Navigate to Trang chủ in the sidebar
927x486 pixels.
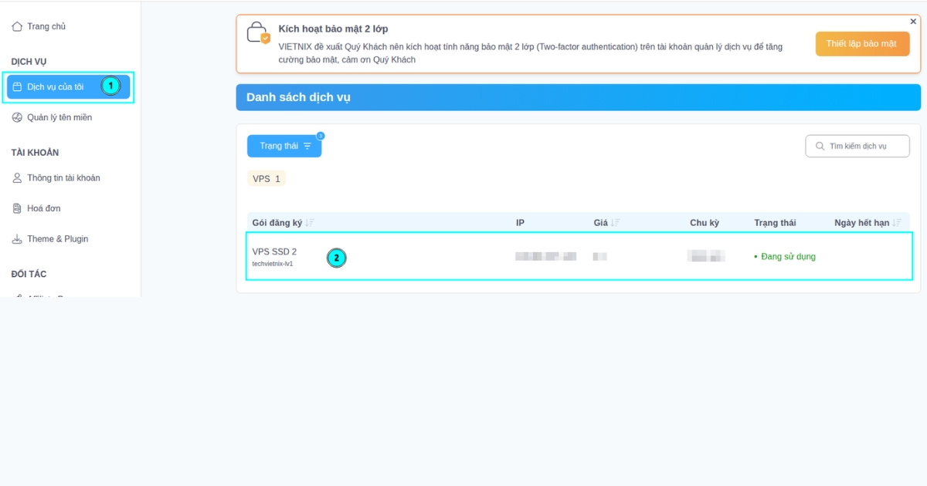point(45,25)
